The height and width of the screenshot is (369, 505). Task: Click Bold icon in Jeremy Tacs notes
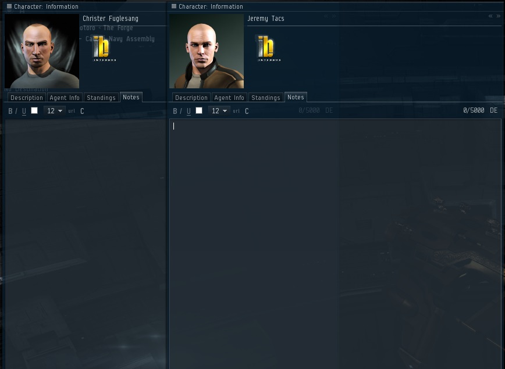point(175,111)
